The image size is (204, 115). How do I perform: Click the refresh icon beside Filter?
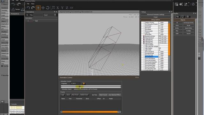click(27, 15)
